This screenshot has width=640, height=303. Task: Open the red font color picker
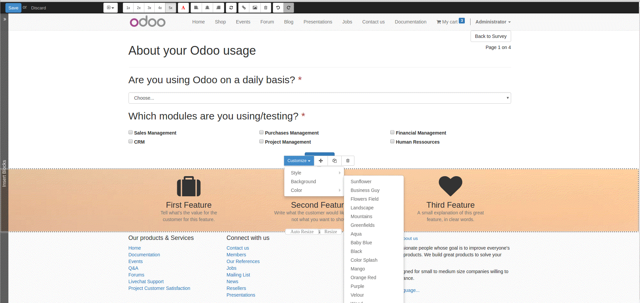(183, 8)
